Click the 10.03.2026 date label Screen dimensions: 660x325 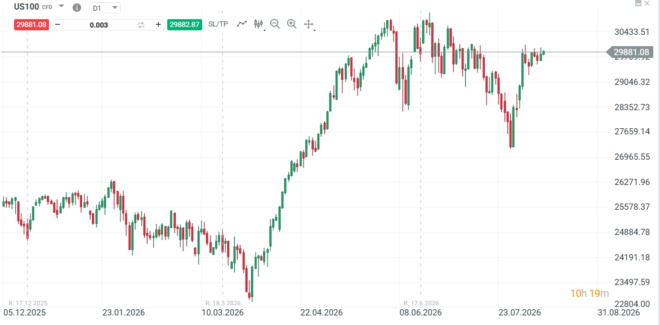pos(222,313)
